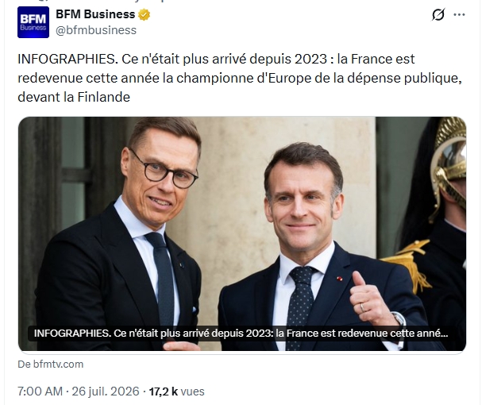Open the Grok explain-post icon
Screen dimensions: 486x405
pos(438,14)
